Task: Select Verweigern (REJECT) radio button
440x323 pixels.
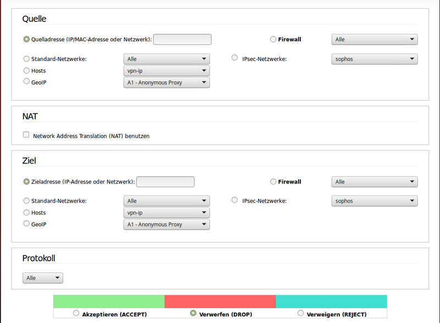Action: 300,313
